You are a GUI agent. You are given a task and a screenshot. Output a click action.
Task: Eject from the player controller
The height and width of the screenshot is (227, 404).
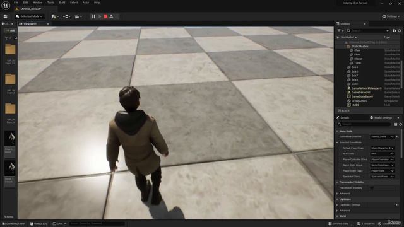click(111, 16)
